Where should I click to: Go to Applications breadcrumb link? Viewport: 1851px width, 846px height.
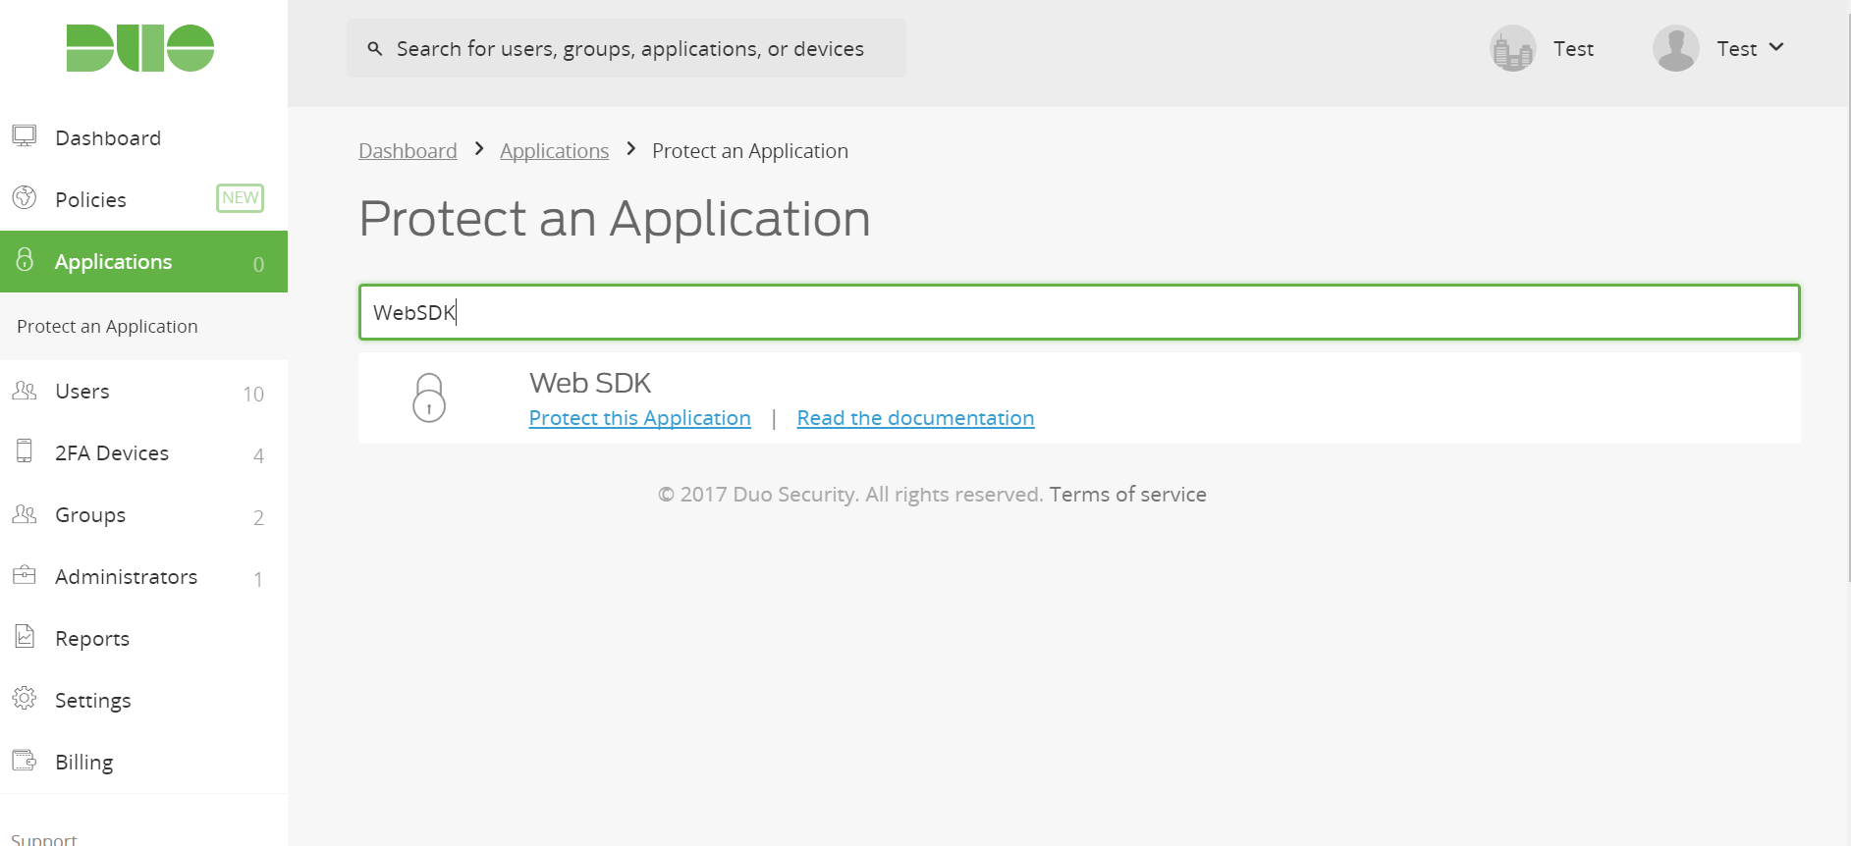pyautogui.click(x=554, y=151)
